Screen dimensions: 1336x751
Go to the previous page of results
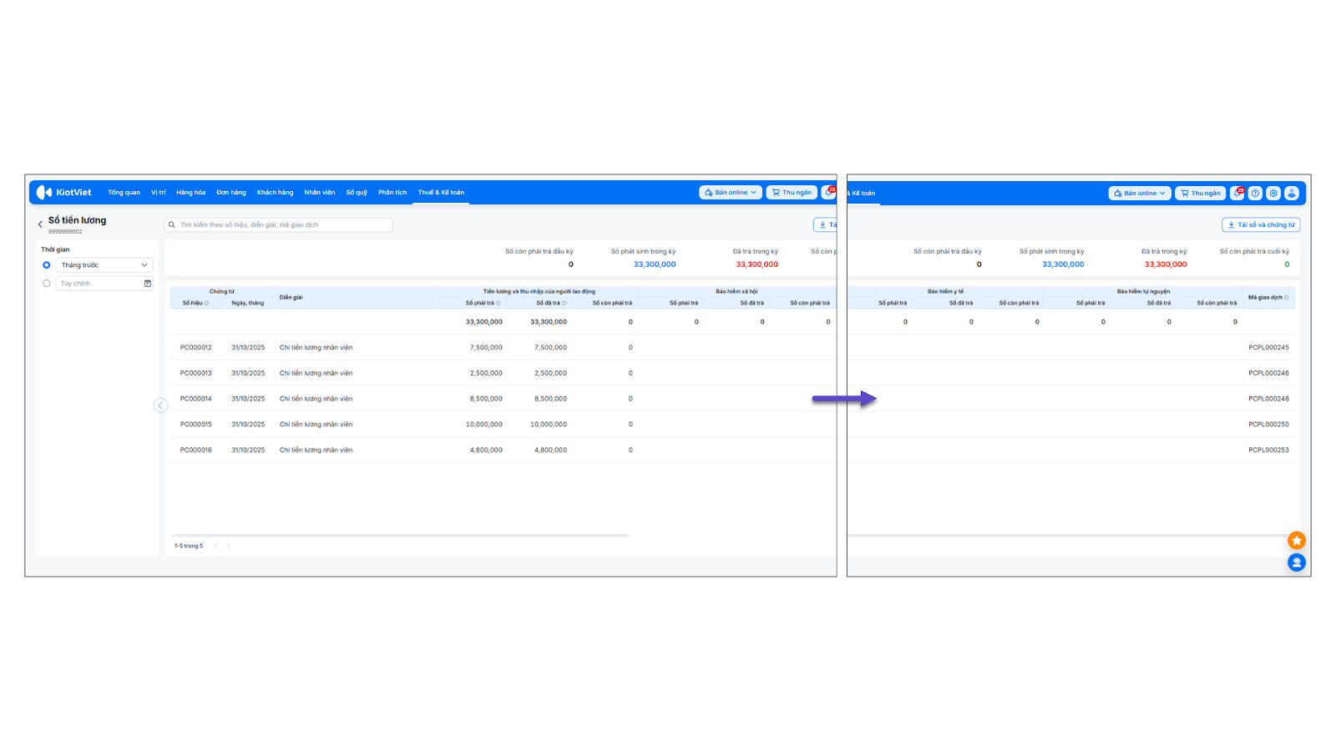tap(215, 546)
